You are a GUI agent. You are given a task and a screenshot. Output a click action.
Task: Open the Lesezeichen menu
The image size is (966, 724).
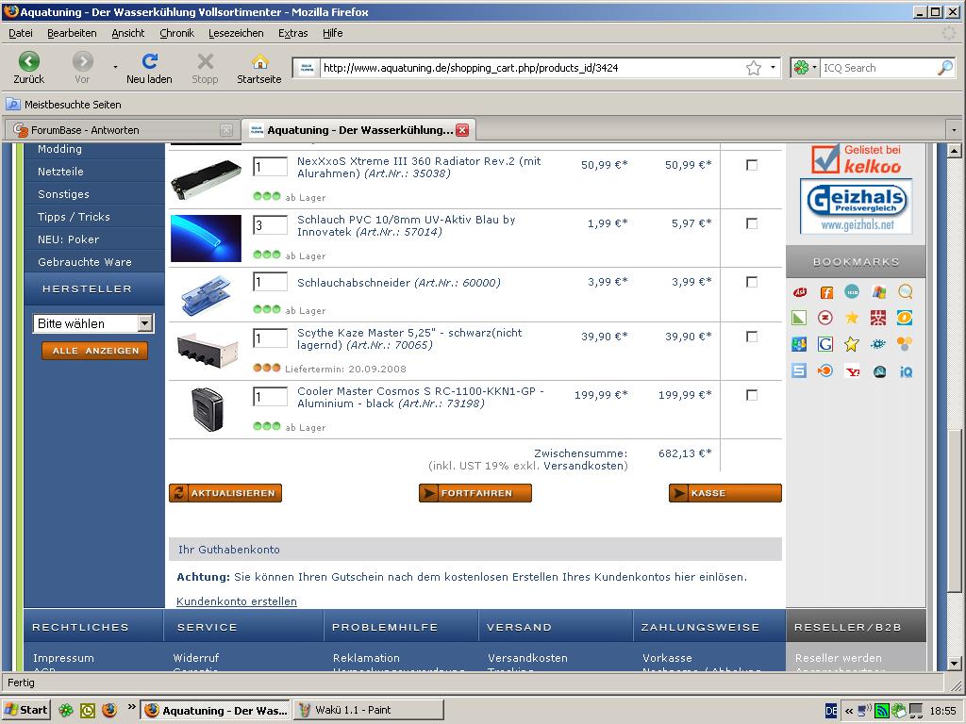236,33
